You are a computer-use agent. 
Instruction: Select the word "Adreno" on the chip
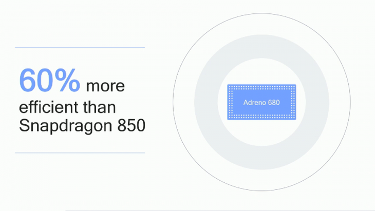click(254, 103)
